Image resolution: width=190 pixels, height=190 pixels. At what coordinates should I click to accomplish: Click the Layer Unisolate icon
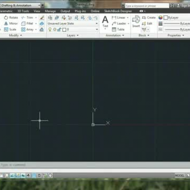pyautogui.click(x=83, y=18)
